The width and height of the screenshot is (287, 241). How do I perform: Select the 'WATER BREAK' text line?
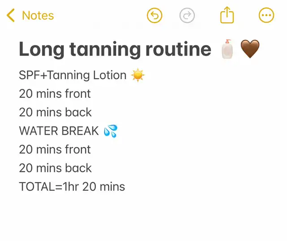point(59,131)
